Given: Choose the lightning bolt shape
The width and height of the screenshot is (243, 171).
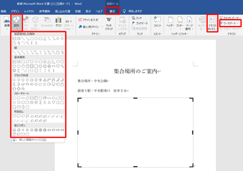Looking at the screenshot, I should point(62,66).
